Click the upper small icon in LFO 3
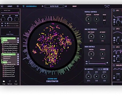This screenshot has width=122, height=96. (114, 56)
